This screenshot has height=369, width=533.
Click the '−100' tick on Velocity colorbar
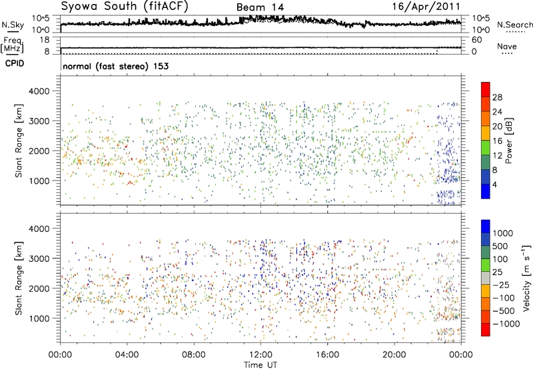pos(503,298)
